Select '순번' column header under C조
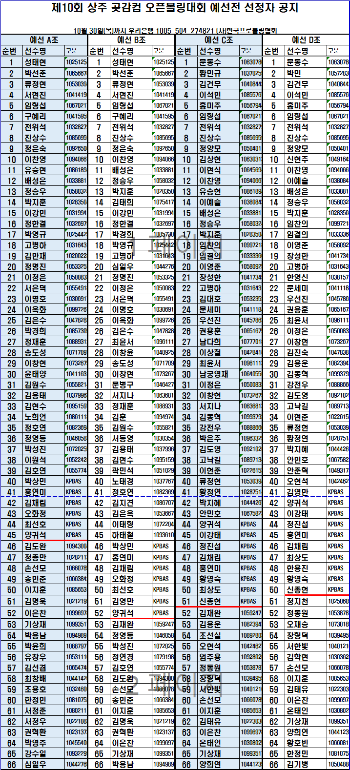 (x=185, y=51)
